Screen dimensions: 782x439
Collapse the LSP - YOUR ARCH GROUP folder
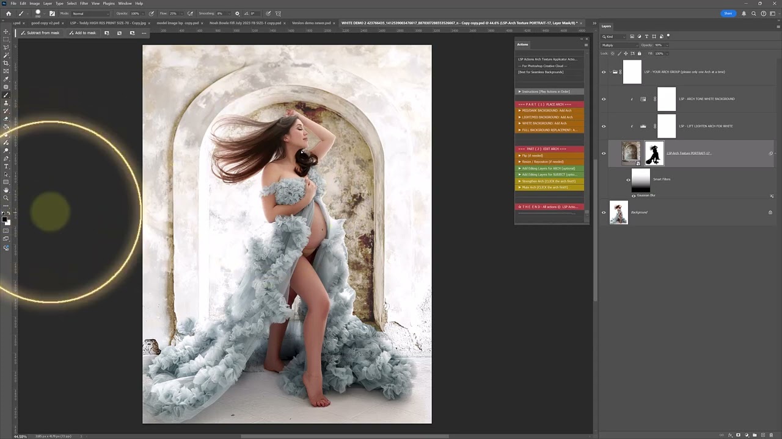[x=609, y=72]
